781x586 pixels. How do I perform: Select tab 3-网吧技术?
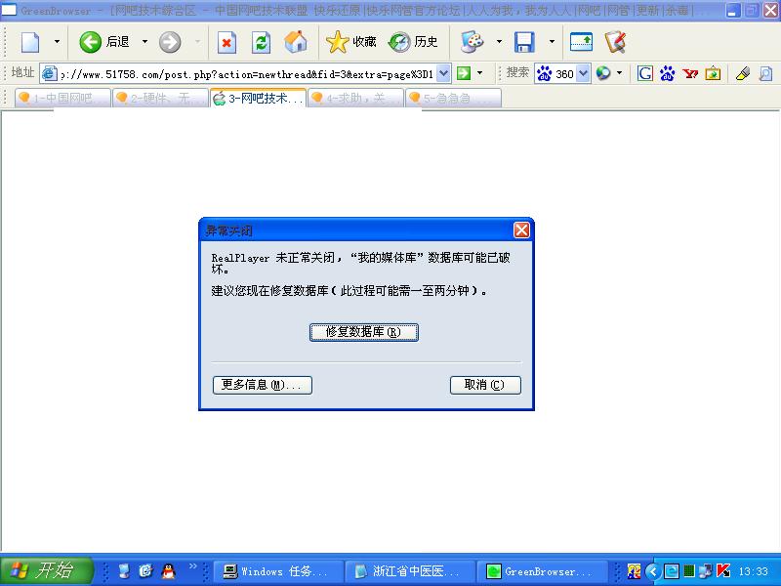pyautogui.click(x=258, y=99)
